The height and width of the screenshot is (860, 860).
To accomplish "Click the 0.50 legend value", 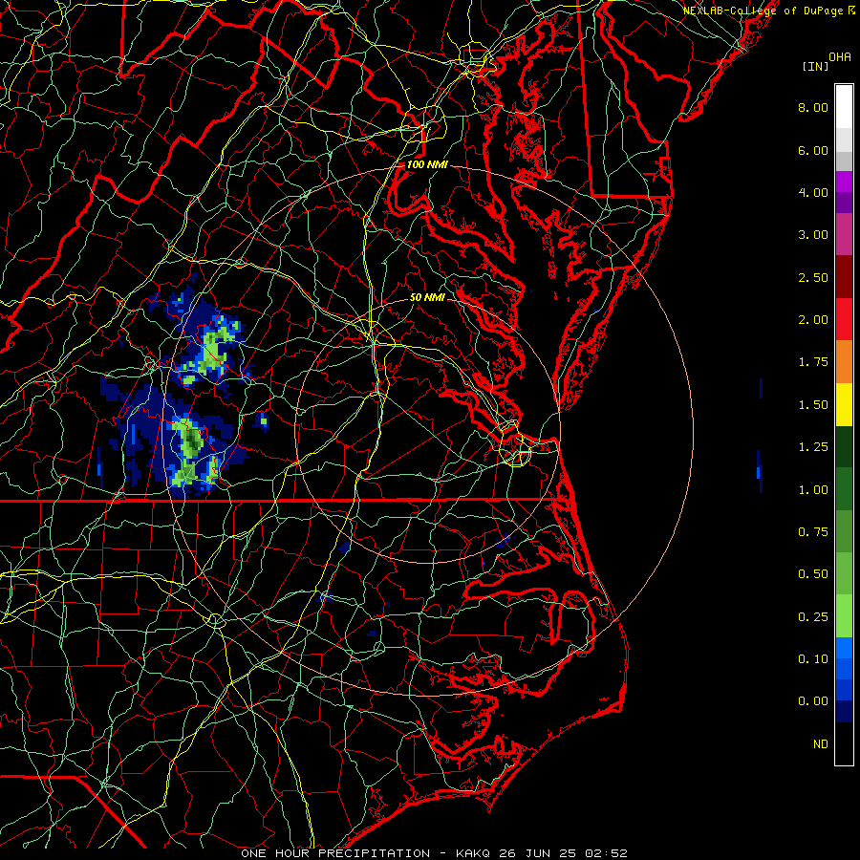I will 813,574.
